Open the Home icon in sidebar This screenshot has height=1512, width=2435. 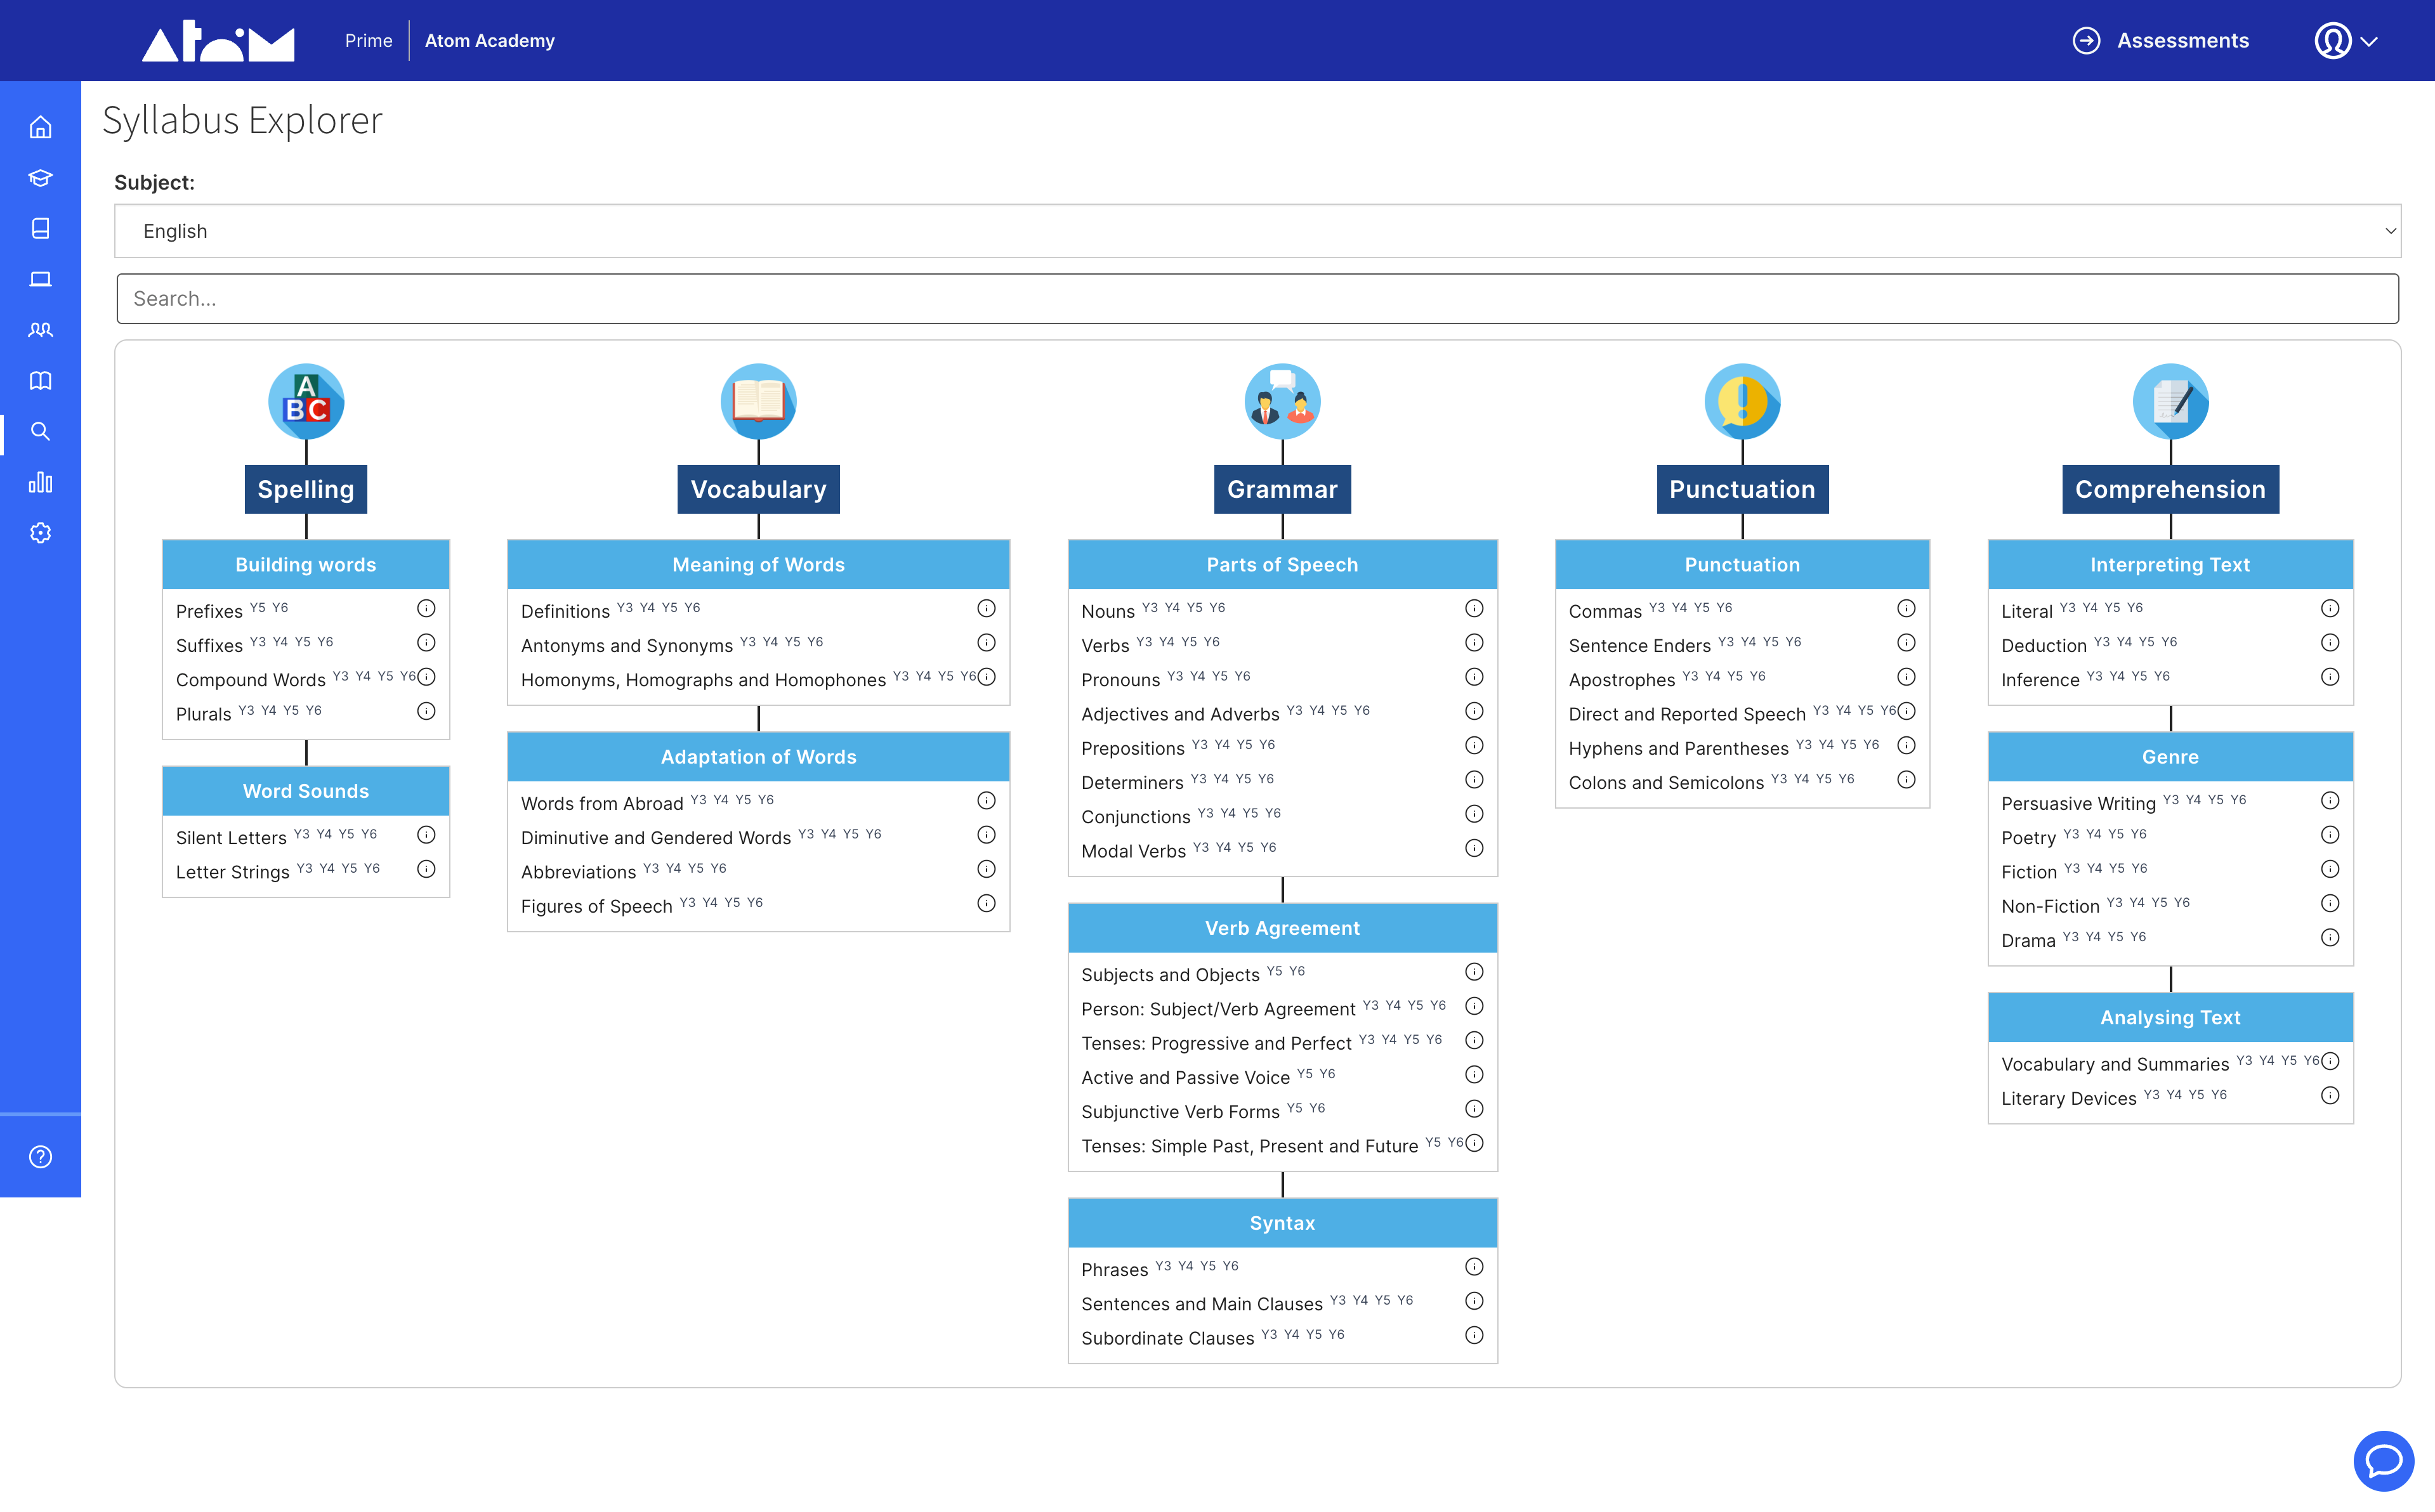(40, 127)
